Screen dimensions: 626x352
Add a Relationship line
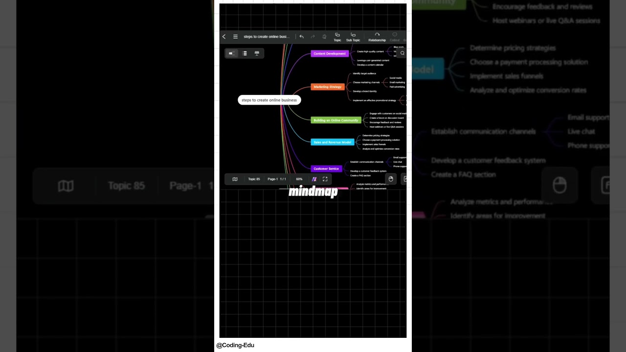pyautogui.click(x=377, y=37)
